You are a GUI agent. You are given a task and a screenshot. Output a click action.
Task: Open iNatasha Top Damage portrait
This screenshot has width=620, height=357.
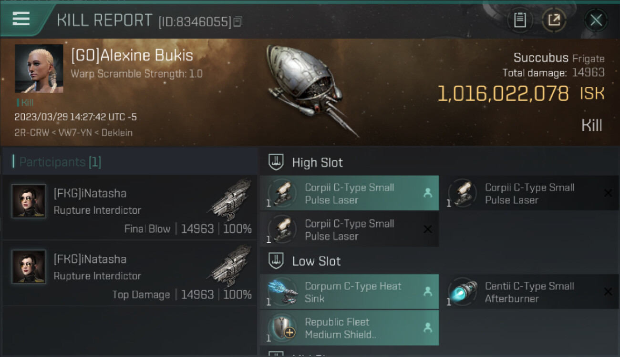tap(29, 267)
